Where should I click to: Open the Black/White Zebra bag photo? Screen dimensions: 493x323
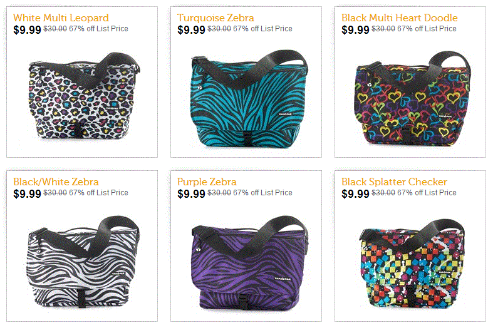click(83, 262)
